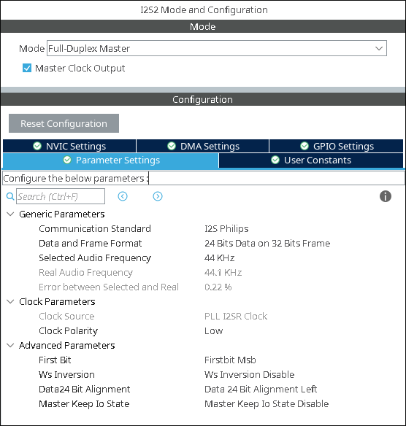
Task: Click the Clock Parameters heading
Action: (57, 301)
